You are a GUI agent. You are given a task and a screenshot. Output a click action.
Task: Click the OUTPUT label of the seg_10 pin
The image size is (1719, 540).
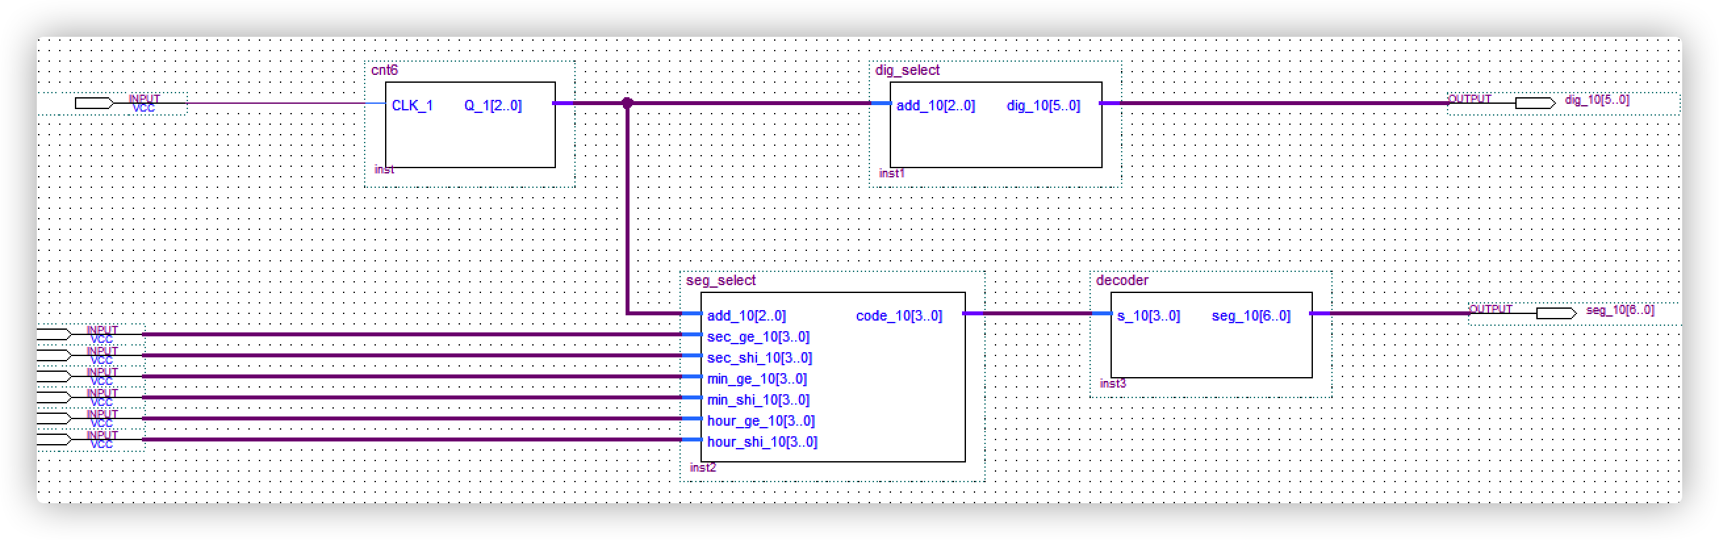pos(1490,309)
